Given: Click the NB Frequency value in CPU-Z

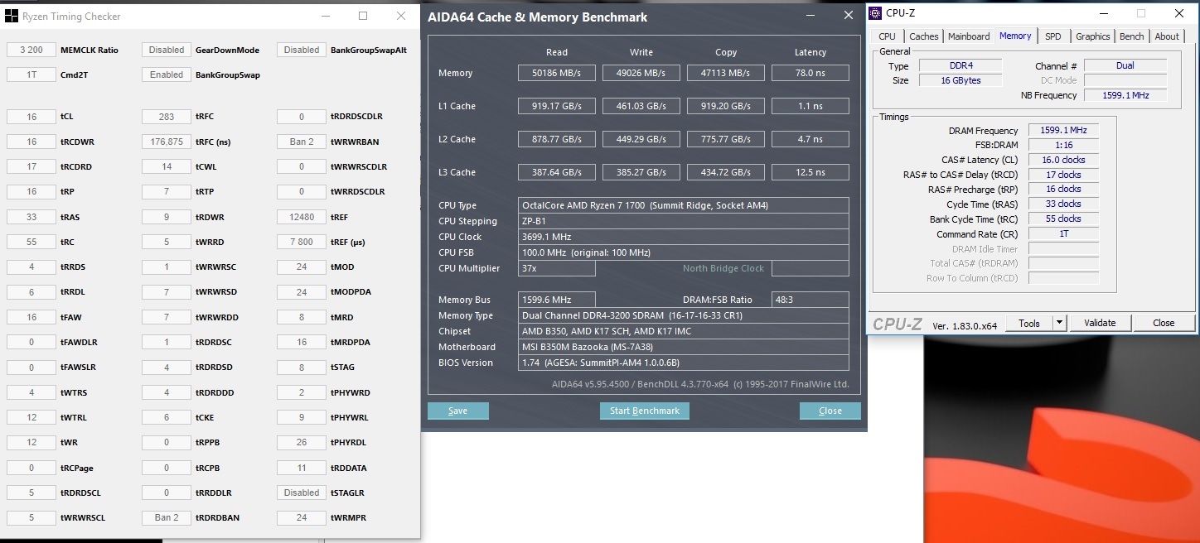Looking at the screenshot, I should coord(1125,95).
